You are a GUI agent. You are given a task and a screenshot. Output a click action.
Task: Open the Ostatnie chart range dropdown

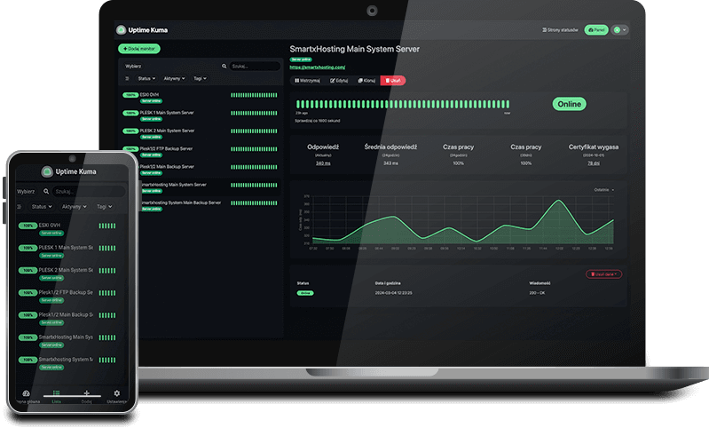[x=604, y=190]
